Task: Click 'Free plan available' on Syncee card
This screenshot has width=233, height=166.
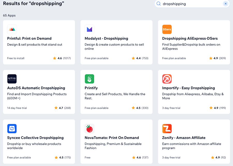Action: 19,157
